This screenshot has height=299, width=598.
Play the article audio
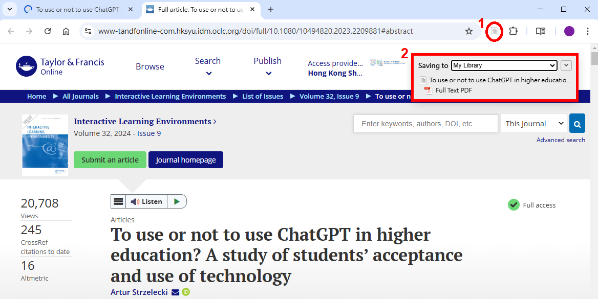[x=177, y=201]
